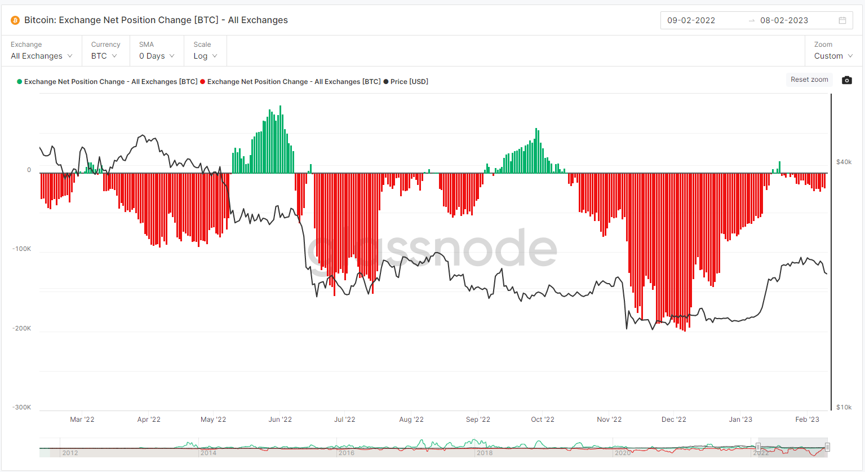This screenshot has width=865, height=472.
Task: Click the 2014 label in the navigator timeline
Action: pos(209,453)
